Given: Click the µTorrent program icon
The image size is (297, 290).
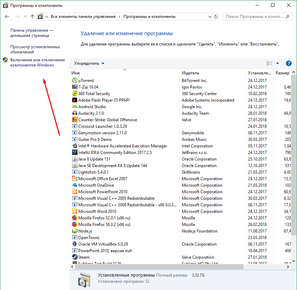Looking at the screenshot, I should pos(75,80).
